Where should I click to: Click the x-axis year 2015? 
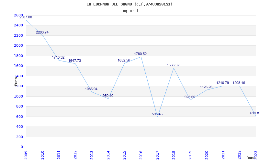tap(125, 155)
